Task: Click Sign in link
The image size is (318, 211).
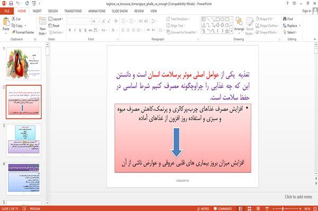Action: (x=306, y=11)
